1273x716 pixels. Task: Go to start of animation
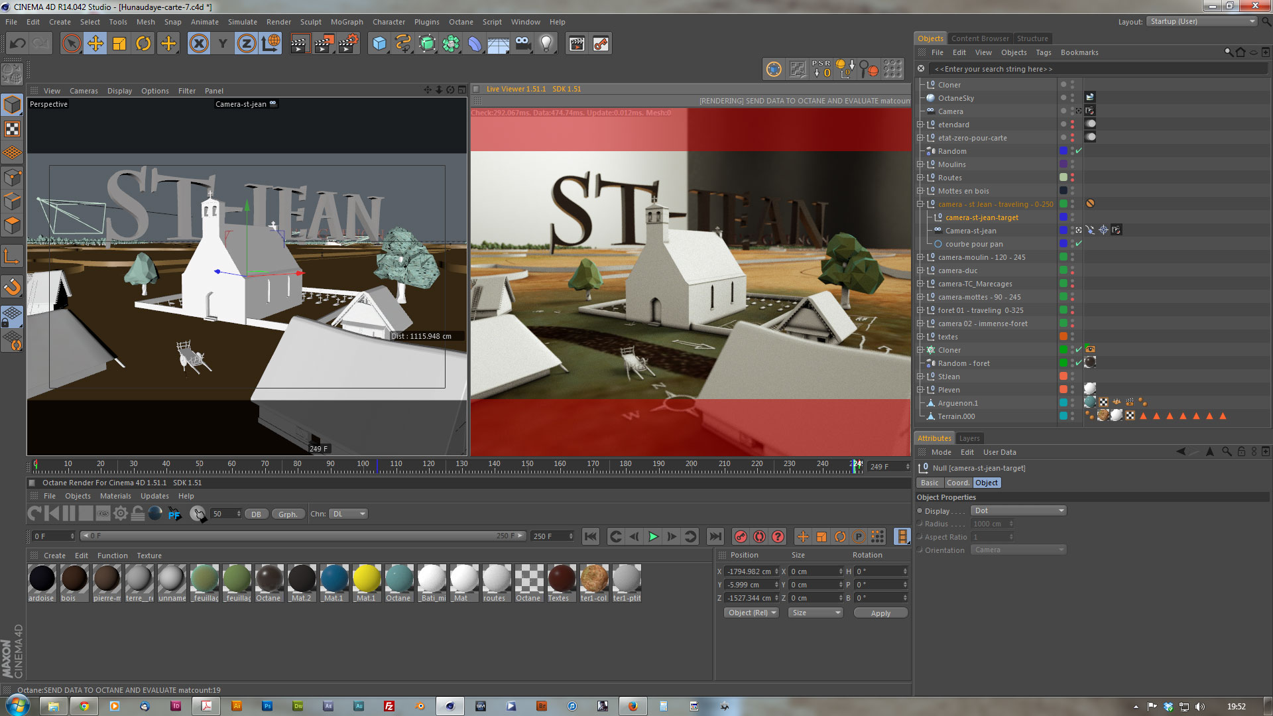[x=591, y=536]
